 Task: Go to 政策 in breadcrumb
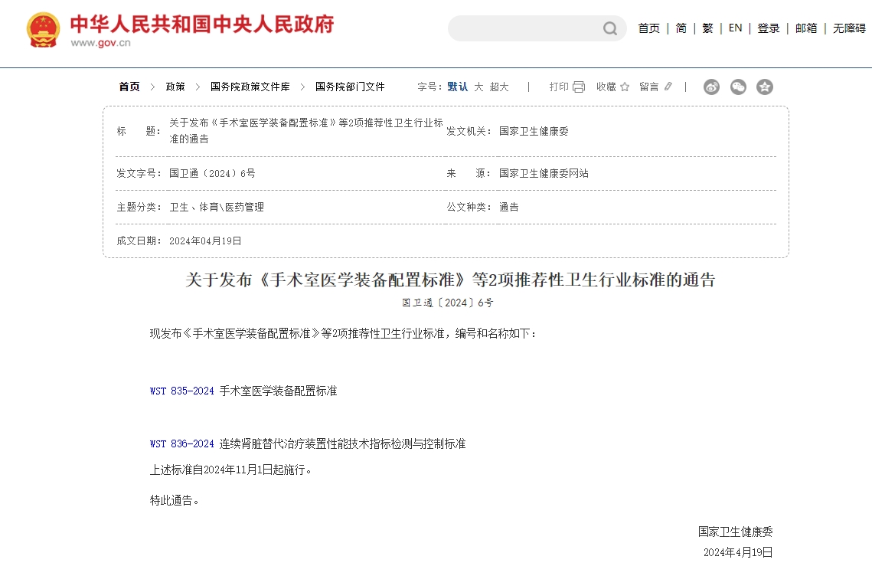click(175, 87)
